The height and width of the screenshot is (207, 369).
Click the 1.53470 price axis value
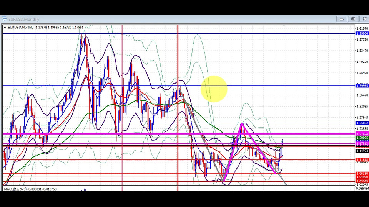(x=362, y=51)
